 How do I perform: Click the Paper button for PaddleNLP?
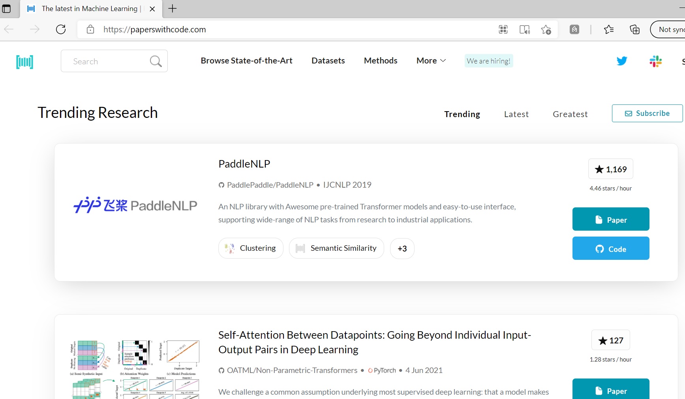click(611, 219)
